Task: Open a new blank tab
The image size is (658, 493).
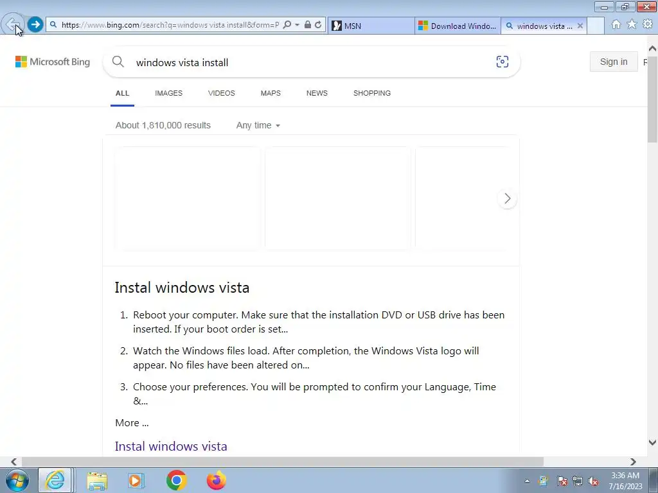Action: pyautogui.click(x=595, y=26)
